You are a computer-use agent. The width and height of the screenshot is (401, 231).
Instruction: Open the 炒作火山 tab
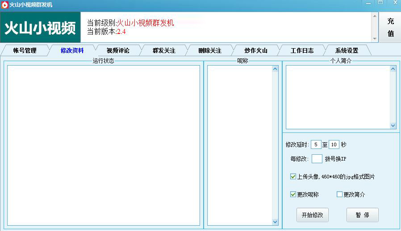[256, 50]
